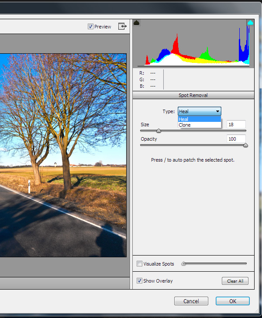Click the Spot Removal panel header
This screenshot has height=318, width=262.
193,95
